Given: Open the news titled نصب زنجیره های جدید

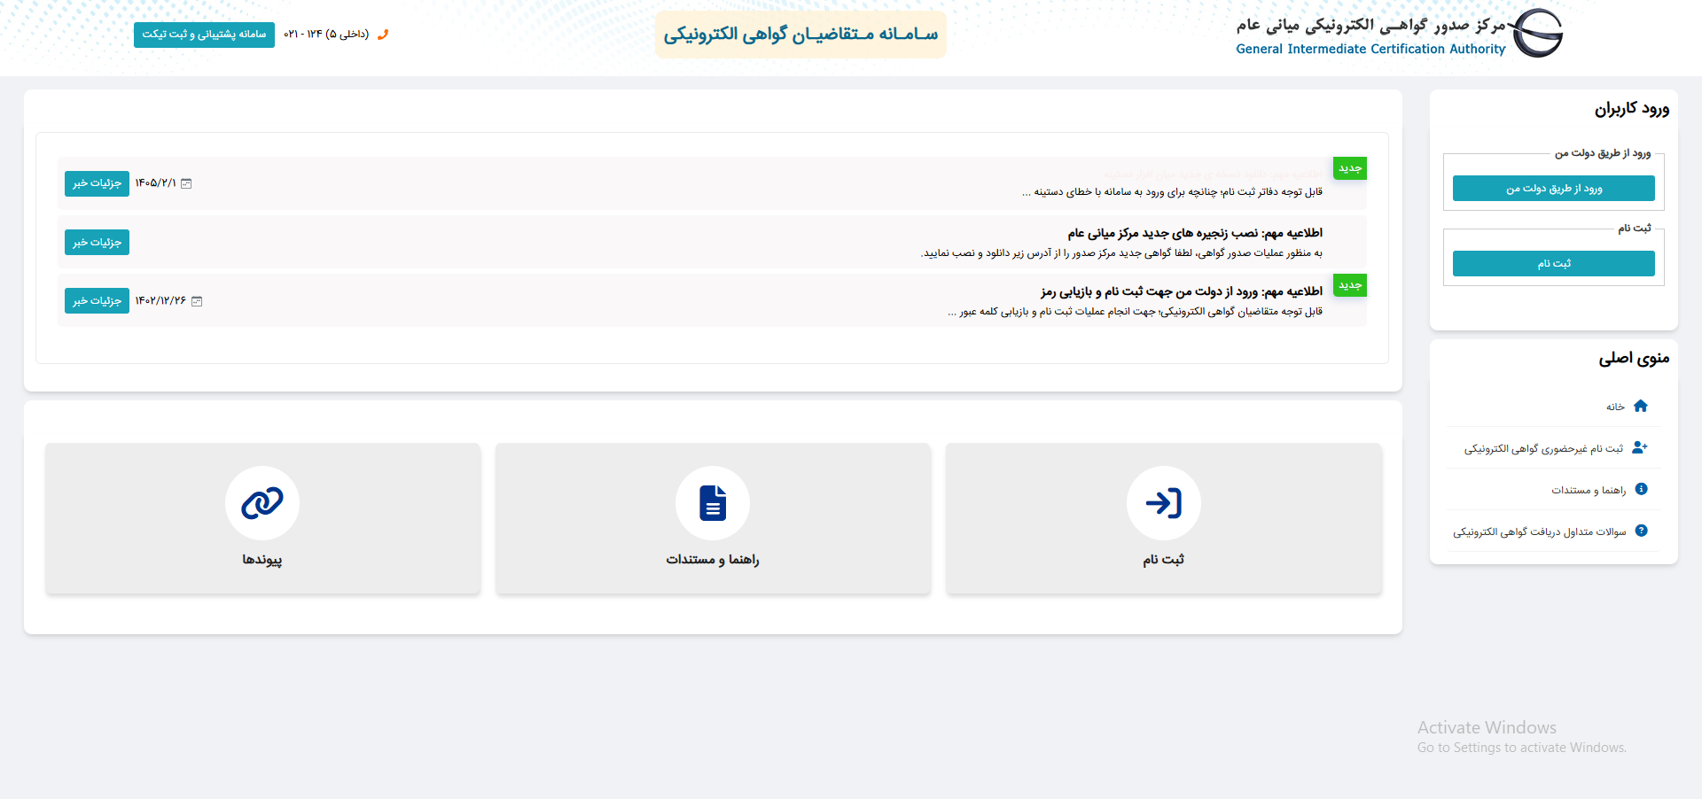Looking at the screenshot, I should pos(1195,233).
